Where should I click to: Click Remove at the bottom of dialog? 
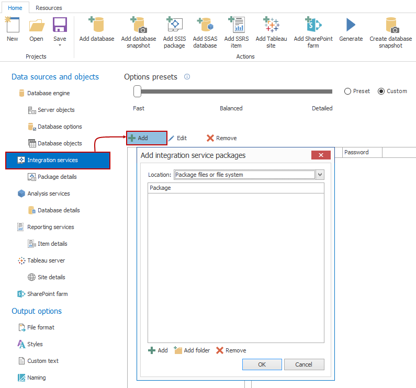(x=231, y=350)
